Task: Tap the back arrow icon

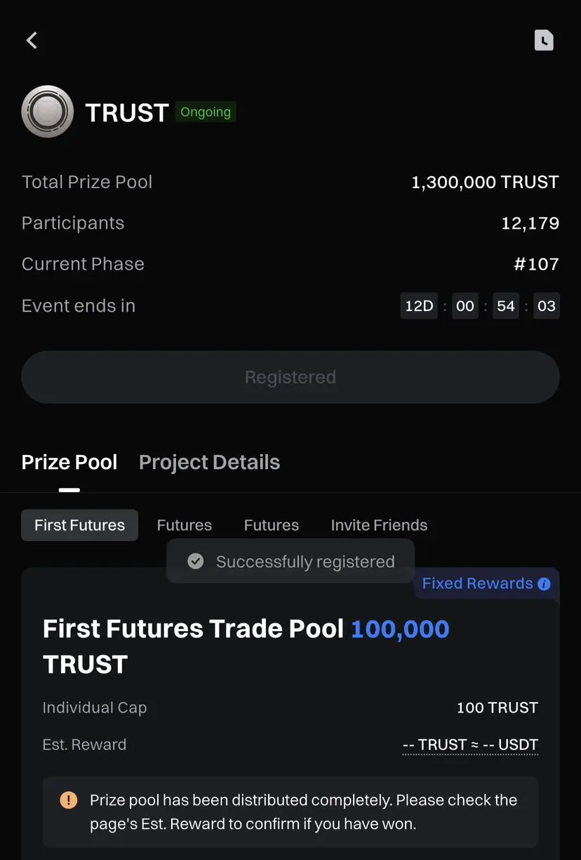Action: point(32,41)
